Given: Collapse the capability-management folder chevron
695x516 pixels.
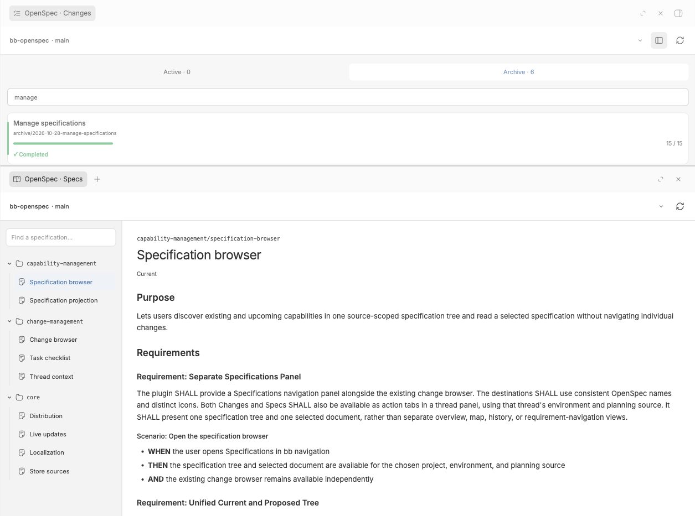Looking at the screenshot, I should click(10, 263).
